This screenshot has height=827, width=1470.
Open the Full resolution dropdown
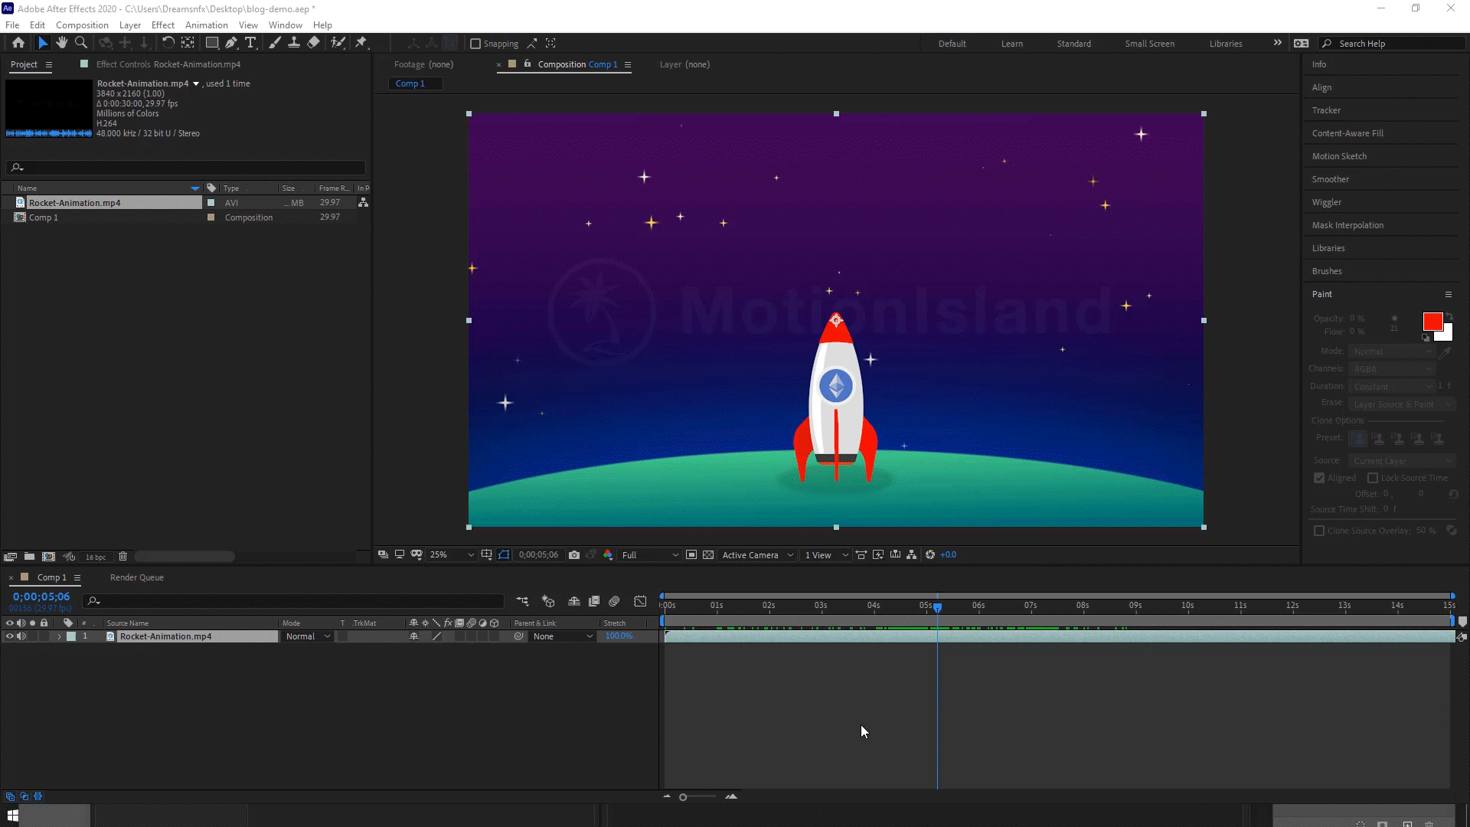coord(649,555)
